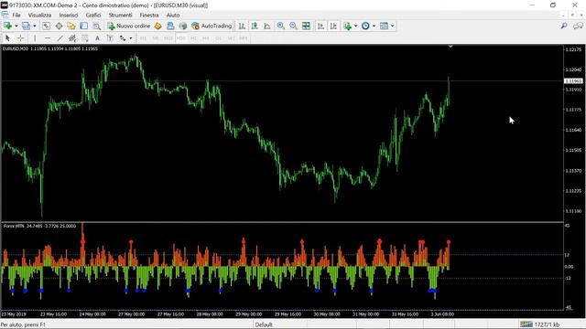The height and width of the screenshot is (329, 586).
Task: Show the Market Watch window
Action: 46,26
